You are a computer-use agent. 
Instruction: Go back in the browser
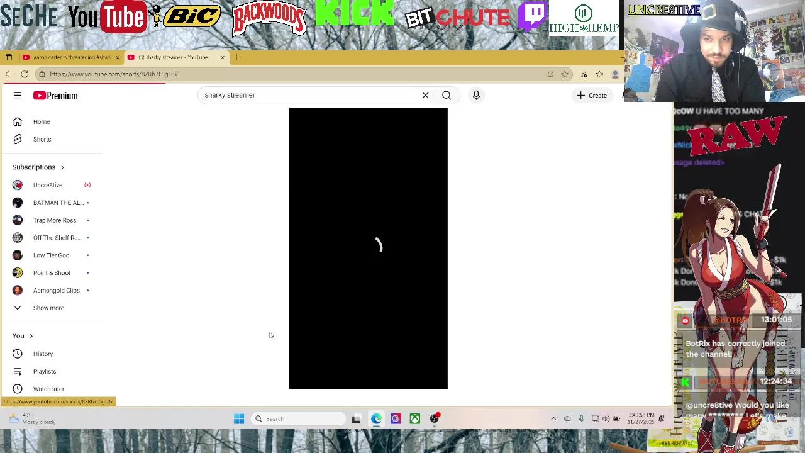pos(8,74)
